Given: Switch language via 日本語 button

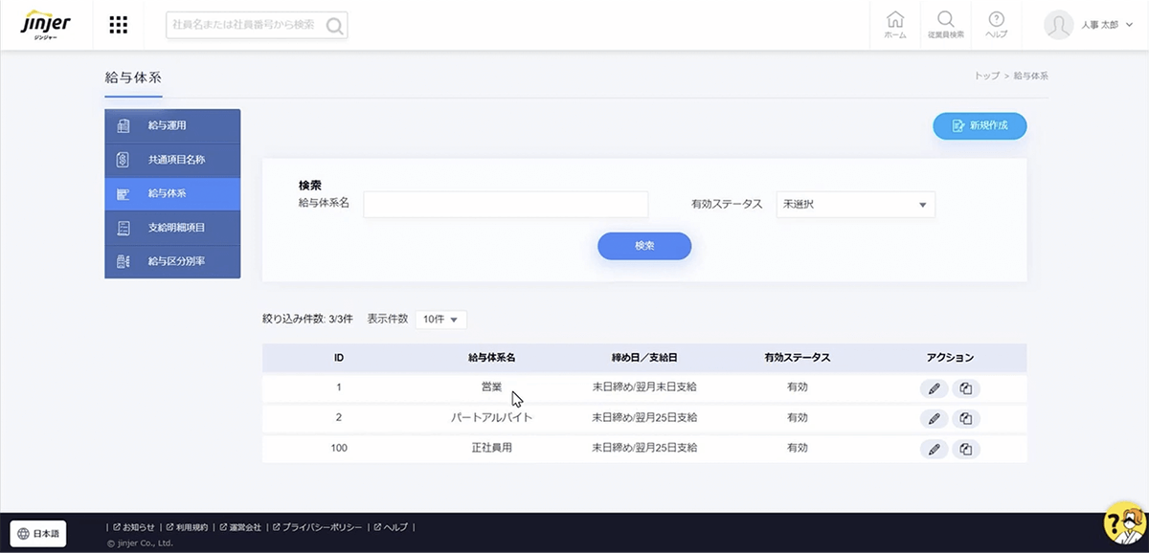Looking at the screenshot, I should (38, 534).
